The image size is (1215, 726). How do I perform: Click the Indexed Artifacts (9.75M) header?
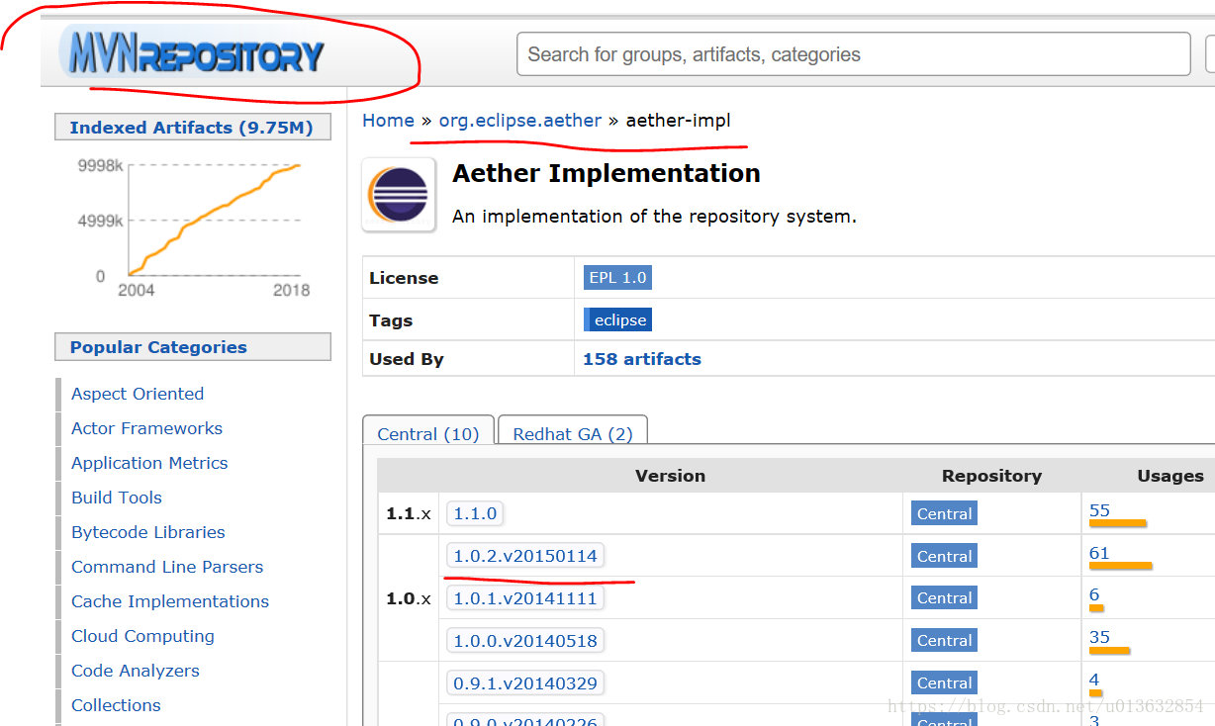coord(193,128)
